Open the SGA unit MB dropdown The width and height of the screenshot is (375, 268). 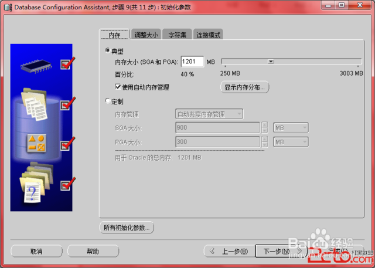291,128
